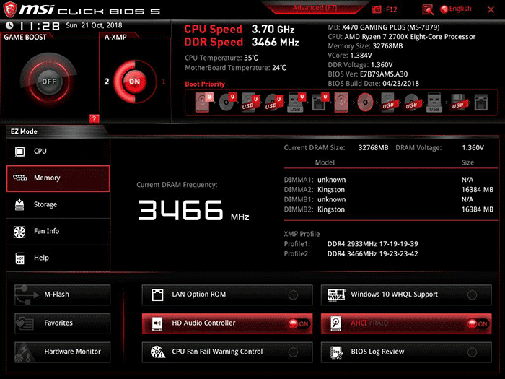Open the CPU section in EZ Mode

[x=58, y=151]
